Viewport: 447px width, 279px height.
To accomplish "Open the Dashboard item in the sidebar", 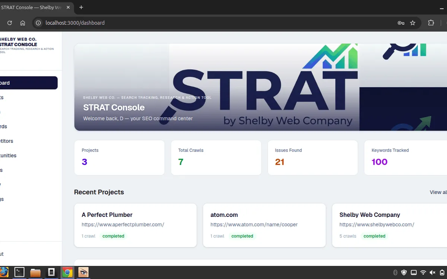I will point(29,83).
